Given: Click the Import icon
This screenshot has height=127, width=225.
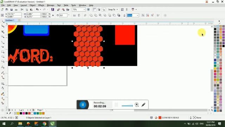Looking at the screenshot, I should coord(59,10).
